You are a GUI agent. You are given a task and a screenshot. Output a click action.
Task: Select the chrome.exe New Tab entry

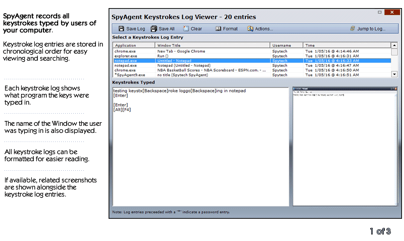(252, 52)
